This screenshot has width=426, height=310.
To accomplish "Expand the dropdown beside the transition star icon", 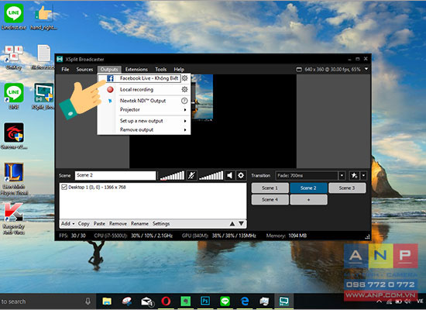I will 363,176.
